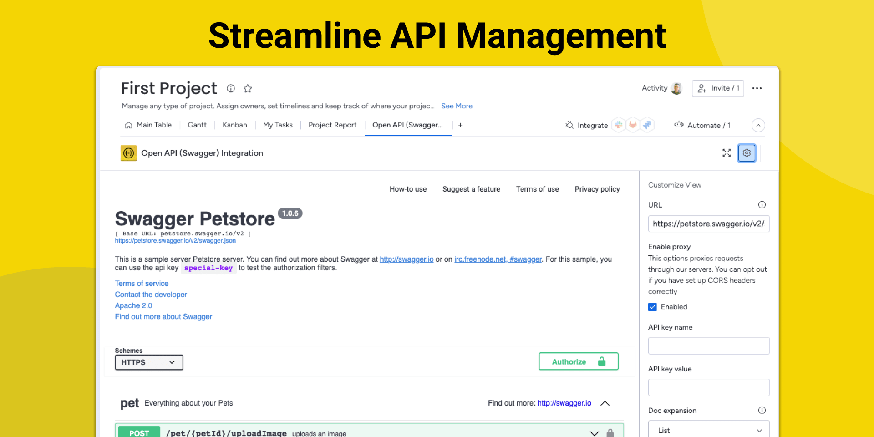Image resolution: width=874 pixels, height=437 pixels.
Task: Open the swagger.json URL link under Base URL
Action: 175,241
